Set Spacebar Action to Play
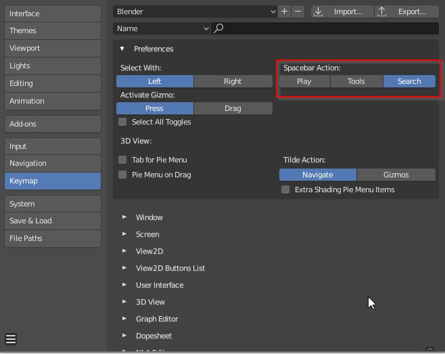This screenshot has width=445, height=354. [x=304, y=81]
